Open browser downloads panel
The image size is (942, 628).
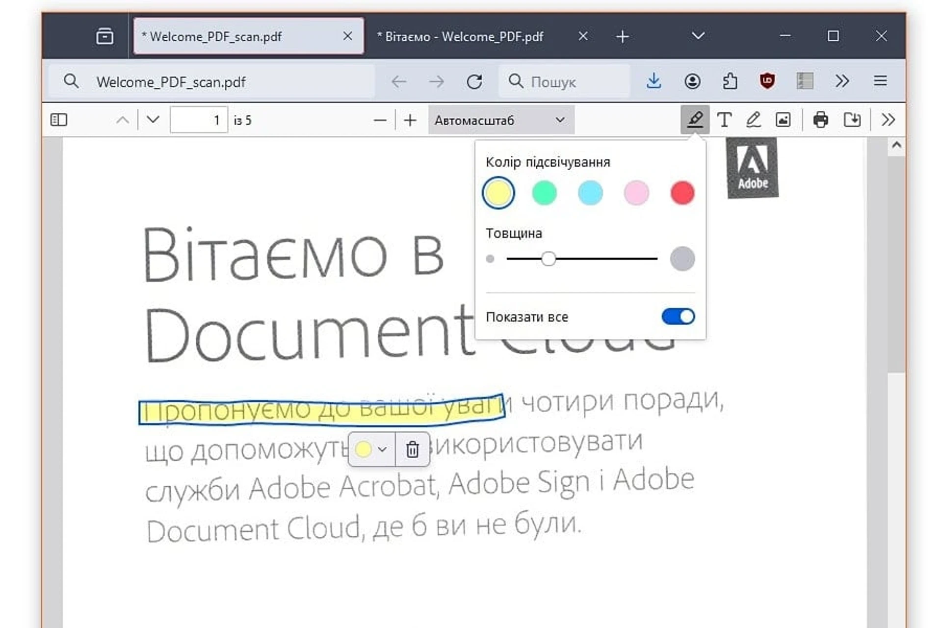click(x=654, y=81)
